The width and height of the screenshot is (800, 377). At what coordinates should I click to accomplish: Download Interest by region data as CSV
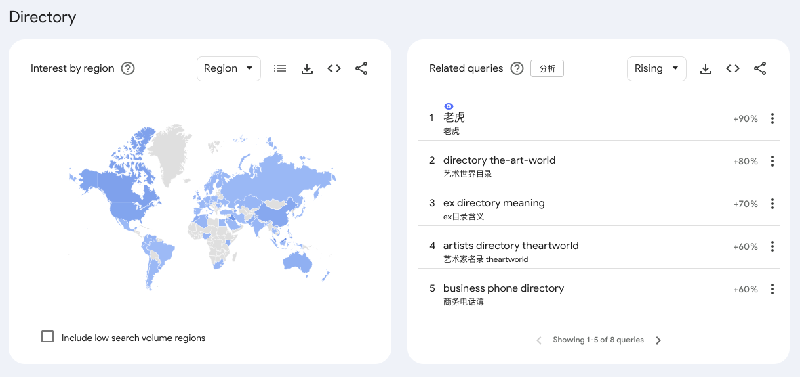307,69
